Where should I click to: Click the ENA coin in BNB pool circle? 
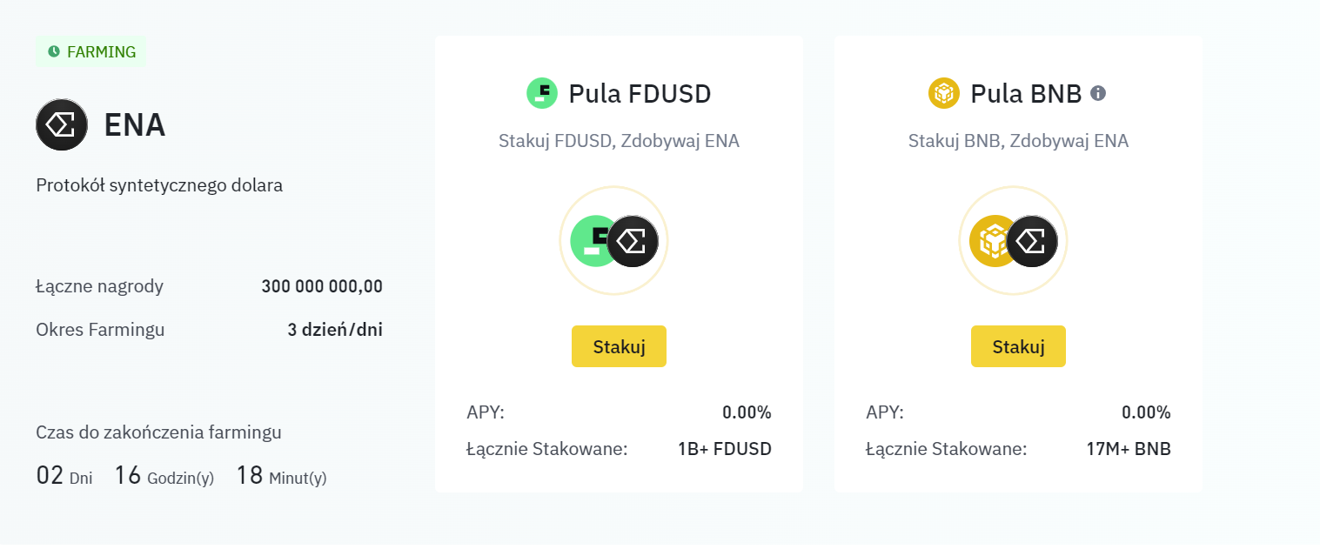pos(1032,241)
